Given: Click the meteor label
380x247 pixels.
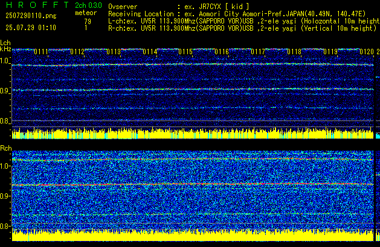Looking at the screenshot, I should pyautogui.click(x=86, y=13).
